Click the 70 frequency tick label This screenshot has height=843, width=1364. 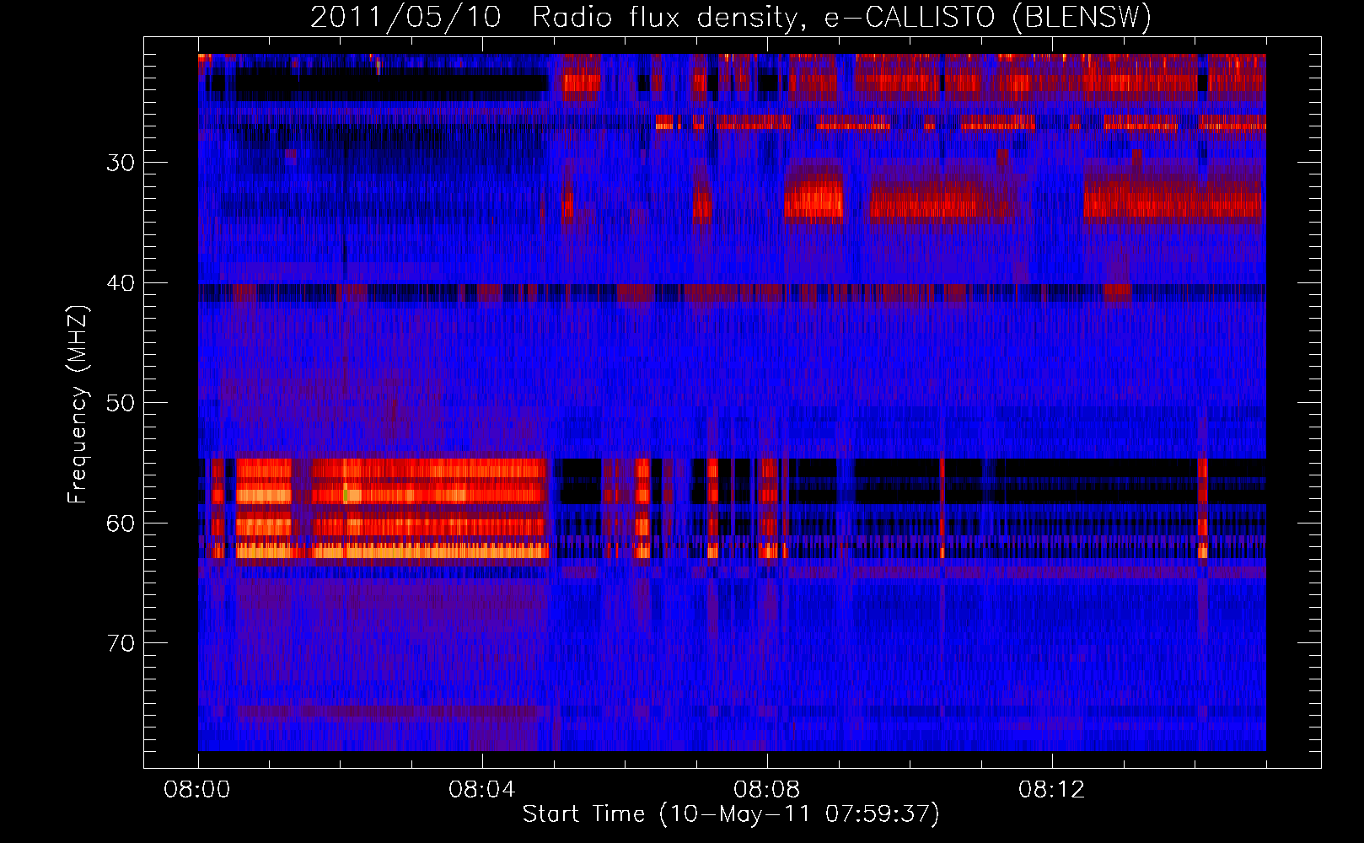[x=121, y=644]
